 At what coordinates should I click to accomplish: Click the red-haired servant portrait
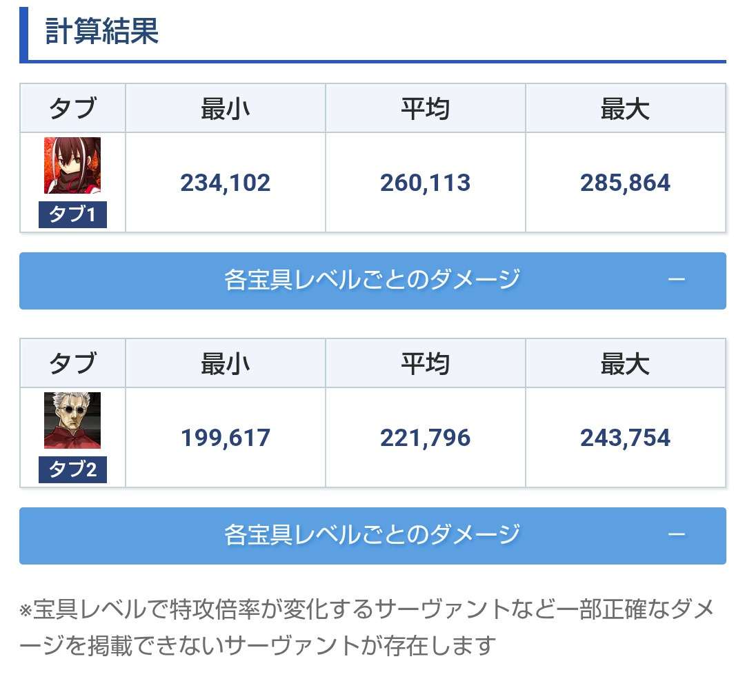tap(72, 165)
